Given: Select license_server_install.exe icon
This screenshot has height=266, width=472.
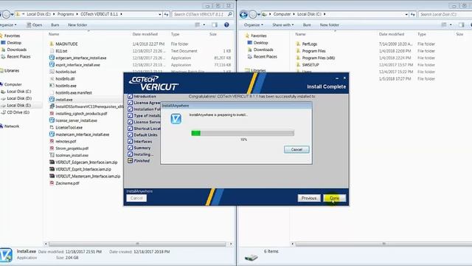Looking at the screenshot, I should pyautogui.click(x=52, y=120).
